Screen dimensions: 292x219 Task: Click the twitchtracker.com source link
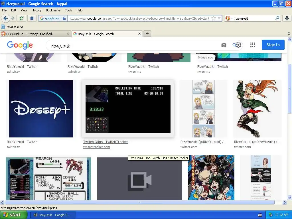[x=96, y=147]
